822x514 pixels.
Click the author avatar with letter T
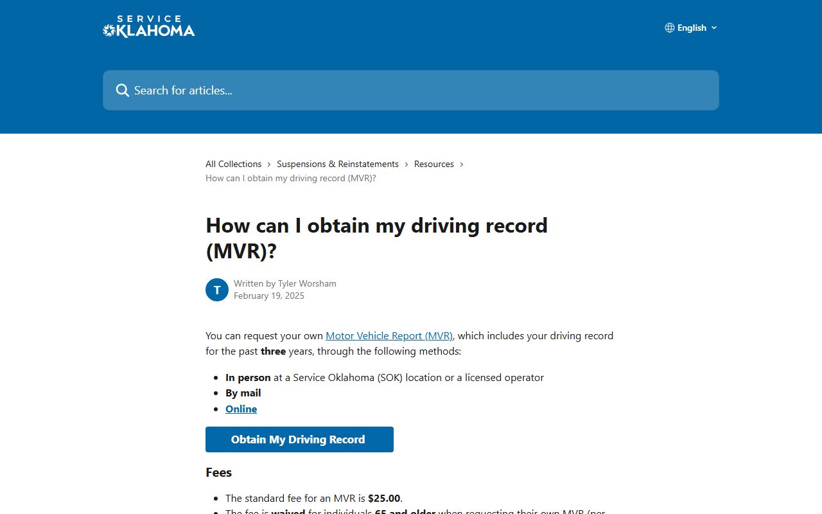point(217,290)
